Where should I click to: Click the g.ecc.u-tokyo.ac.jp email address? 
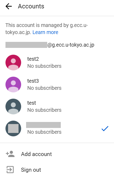point(50,45)
